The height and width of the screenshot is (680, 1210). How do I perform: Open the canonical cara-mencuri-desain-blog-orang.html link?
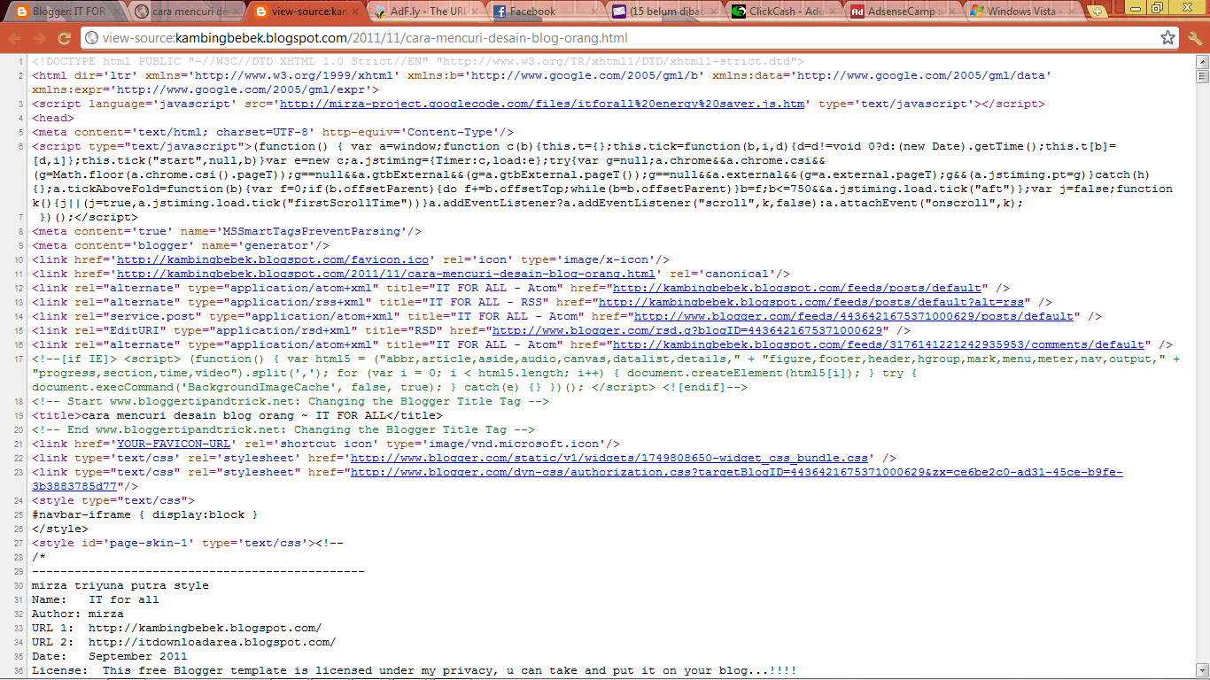tap(386, 274)
